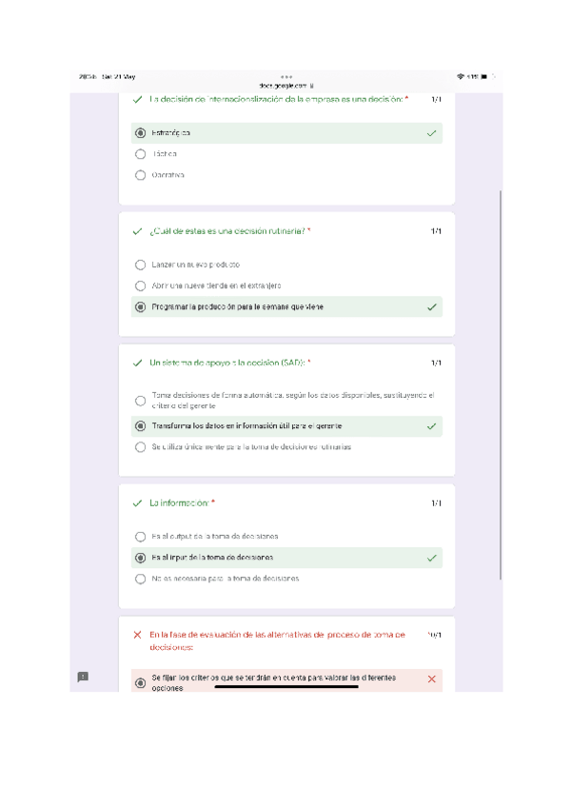Click the page scrollbar on the right edge

501,381
